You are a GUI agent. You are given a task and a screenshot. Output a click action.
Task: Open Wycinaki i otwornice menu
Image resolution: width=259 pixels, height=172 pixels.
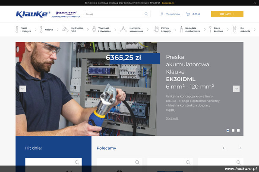104,30
